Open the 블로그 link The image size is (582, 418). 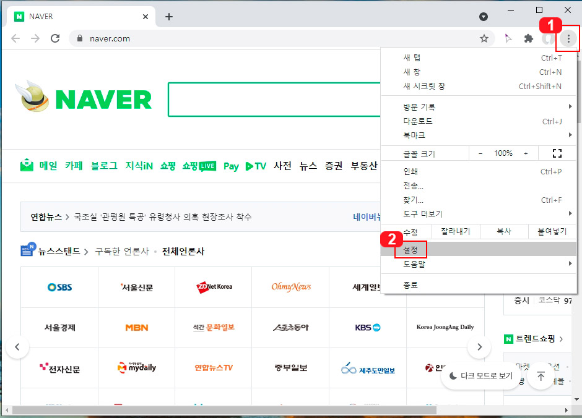(x=104, y=166)
